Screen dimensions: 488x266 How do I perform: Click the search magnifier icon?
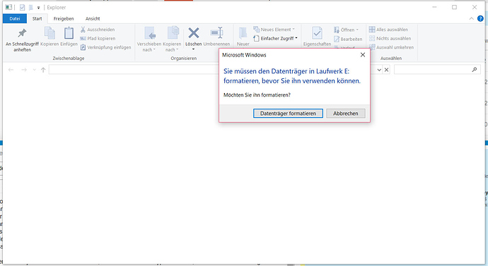coord(475,70)
